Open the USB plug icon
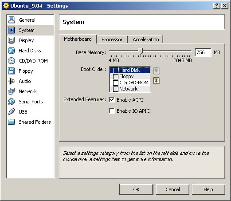 tap(12, 112)
